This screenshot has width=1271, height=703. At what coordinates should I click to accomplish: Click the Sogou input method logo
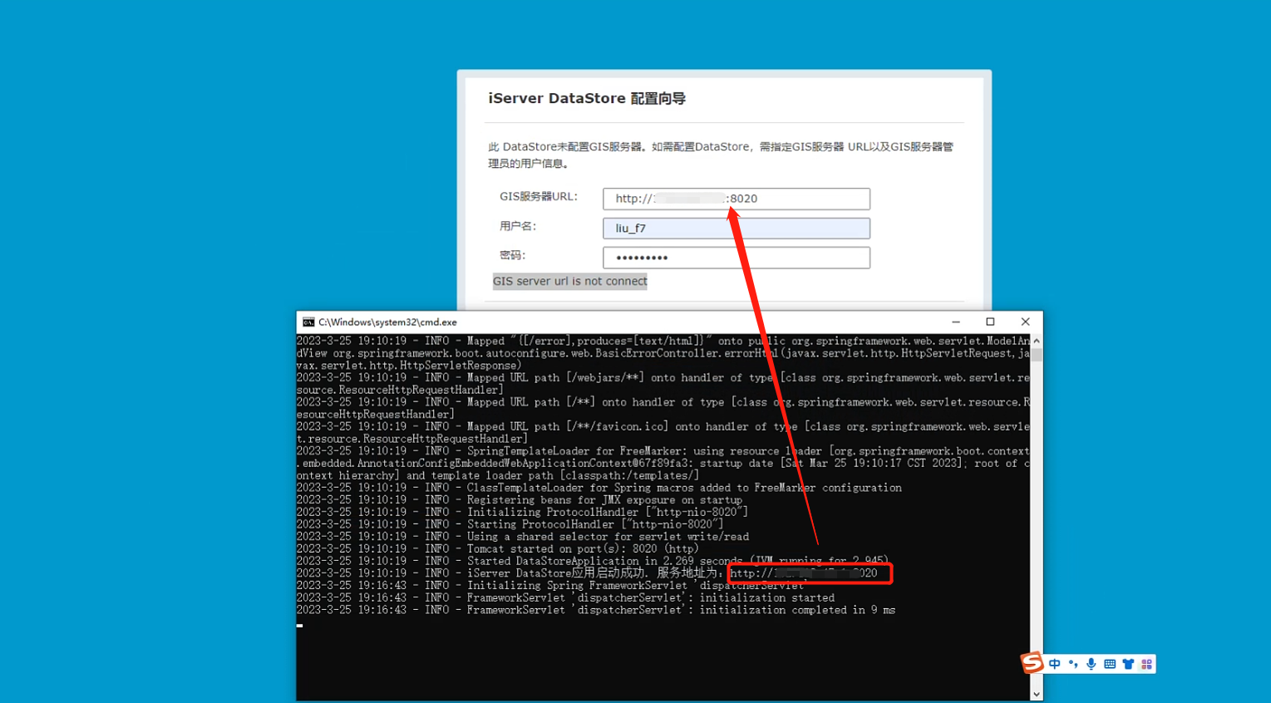coord(1032,662)
